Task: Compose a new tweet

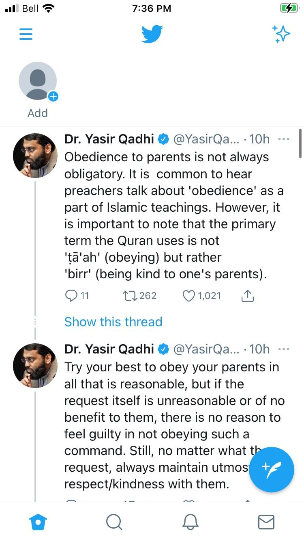Action: point(272,469)
